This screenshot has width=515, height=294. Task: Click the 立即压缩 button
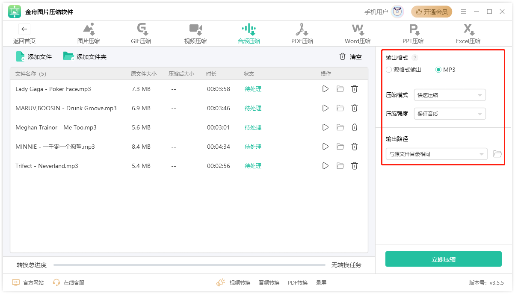(x=444, y=259)
